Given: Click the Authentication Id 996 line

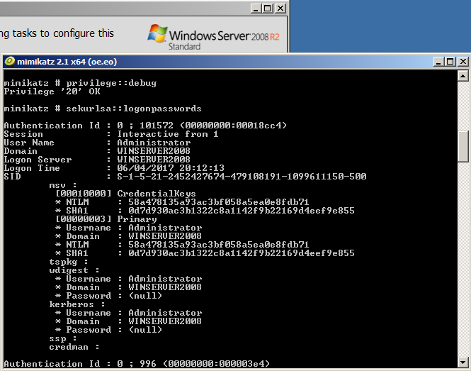Looking at the screenshot, I should (x=137, y=364).
